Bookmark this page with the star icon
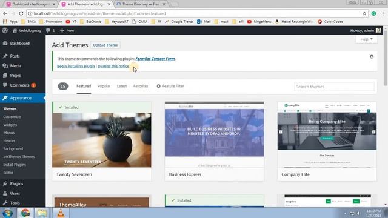Viewport: 388px width, 218px height. tap(364, 13)
